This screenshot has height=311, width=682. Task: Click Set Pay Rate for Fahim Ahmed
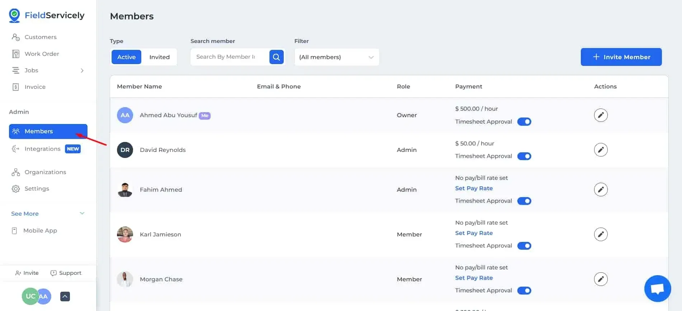pyautogui.click(x=474, y=188)
